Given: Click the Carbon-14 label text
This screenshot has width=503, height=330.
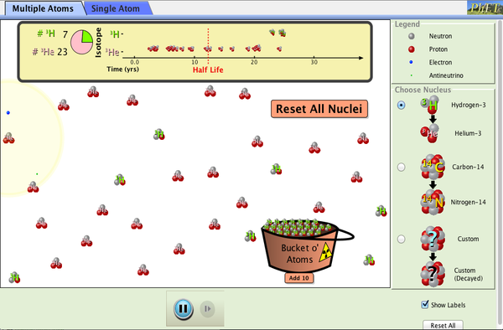Looking at the screenshot, I should point(468,167).
